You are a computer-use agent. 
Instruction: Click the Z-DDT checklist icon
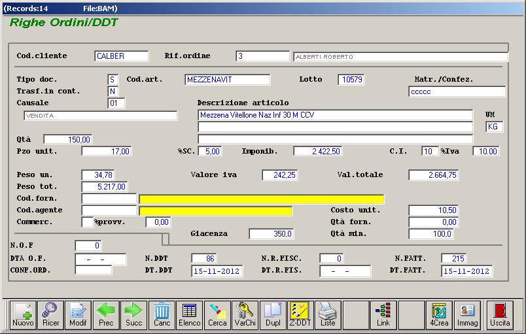[x=300, y=315]
